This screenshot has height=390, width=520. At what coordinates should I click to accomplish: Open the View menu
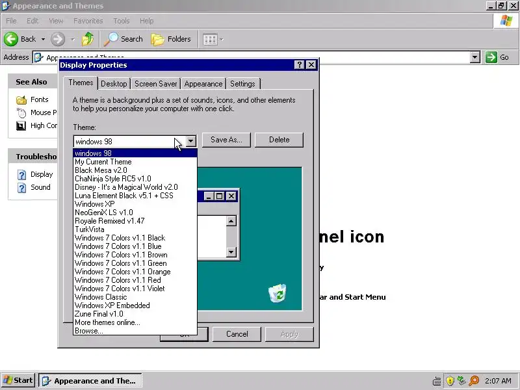pos(56,21)
